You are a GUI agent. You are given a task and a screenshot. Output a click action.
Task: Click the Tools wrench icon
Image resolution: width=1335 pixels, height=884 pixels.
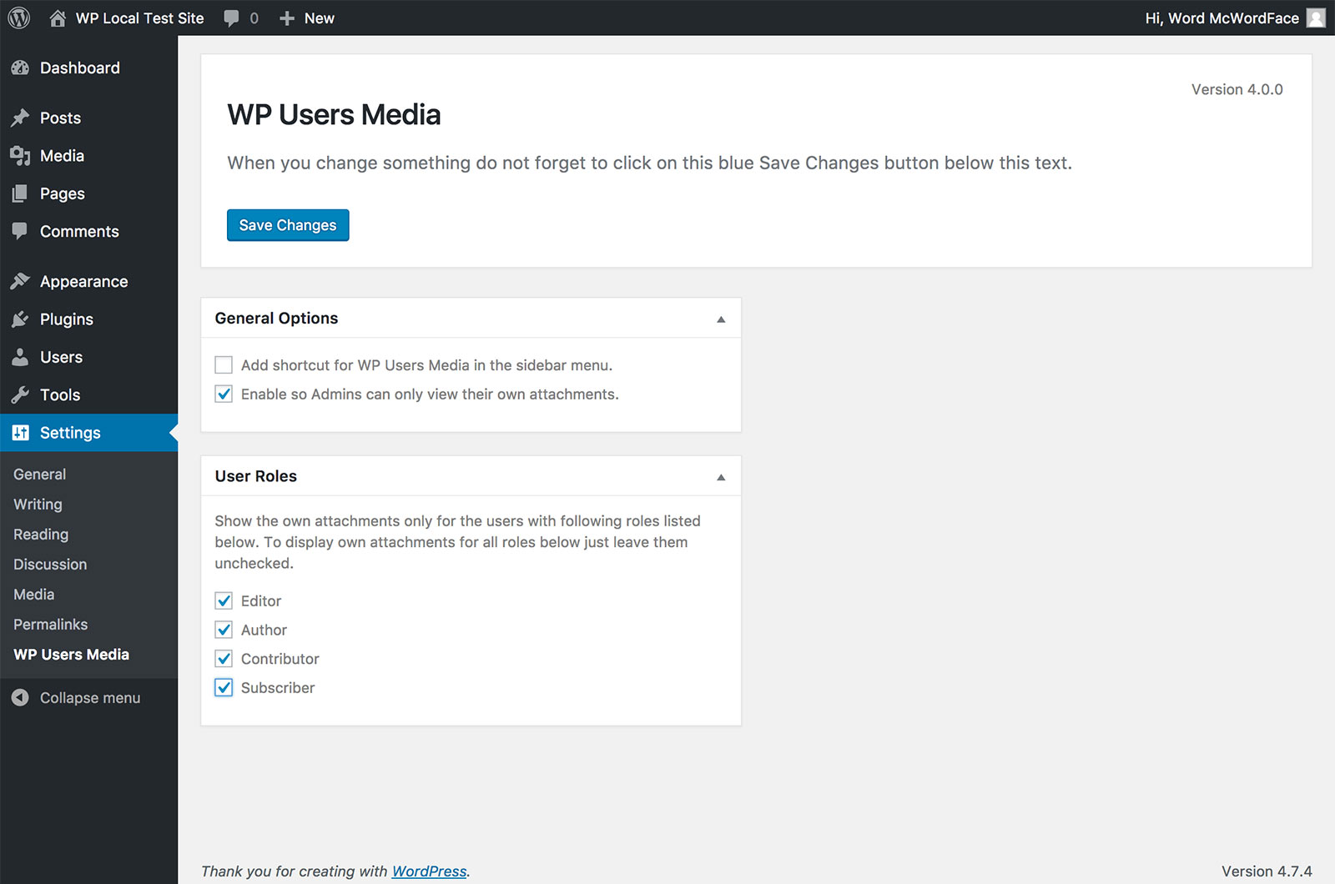(x=20, y=395)
